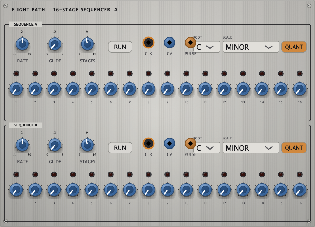Screen dimensions: 315x227
Task: Click the Sequence A CV output jack
Action: [x=169, y=43]
